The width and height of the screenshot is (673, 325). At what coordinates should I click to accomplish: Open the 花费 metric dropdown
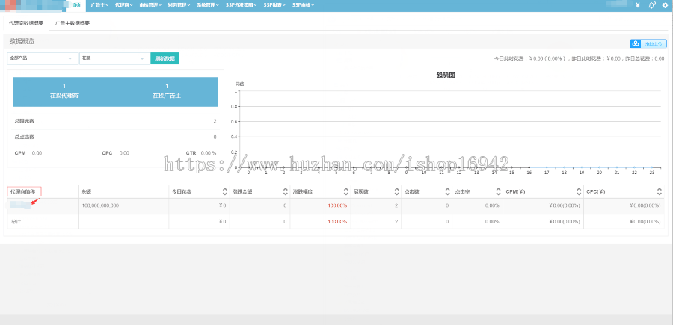(x=114, y=58)
